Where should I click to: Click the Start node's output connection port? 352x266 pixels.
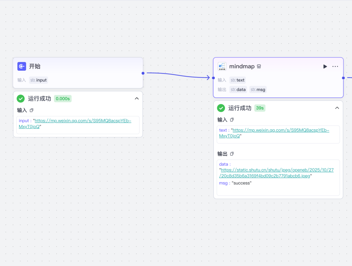pos(143,73)
